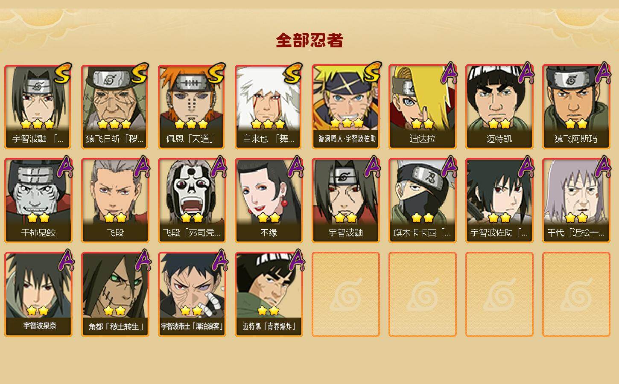The image size is (619, 384).
Task: Open the 迪达拉 character card
Action: pyautogui.click(x=422, y=107)
